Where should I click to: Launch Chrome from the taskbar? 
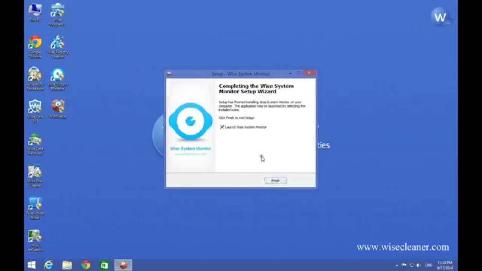[86, 265]
